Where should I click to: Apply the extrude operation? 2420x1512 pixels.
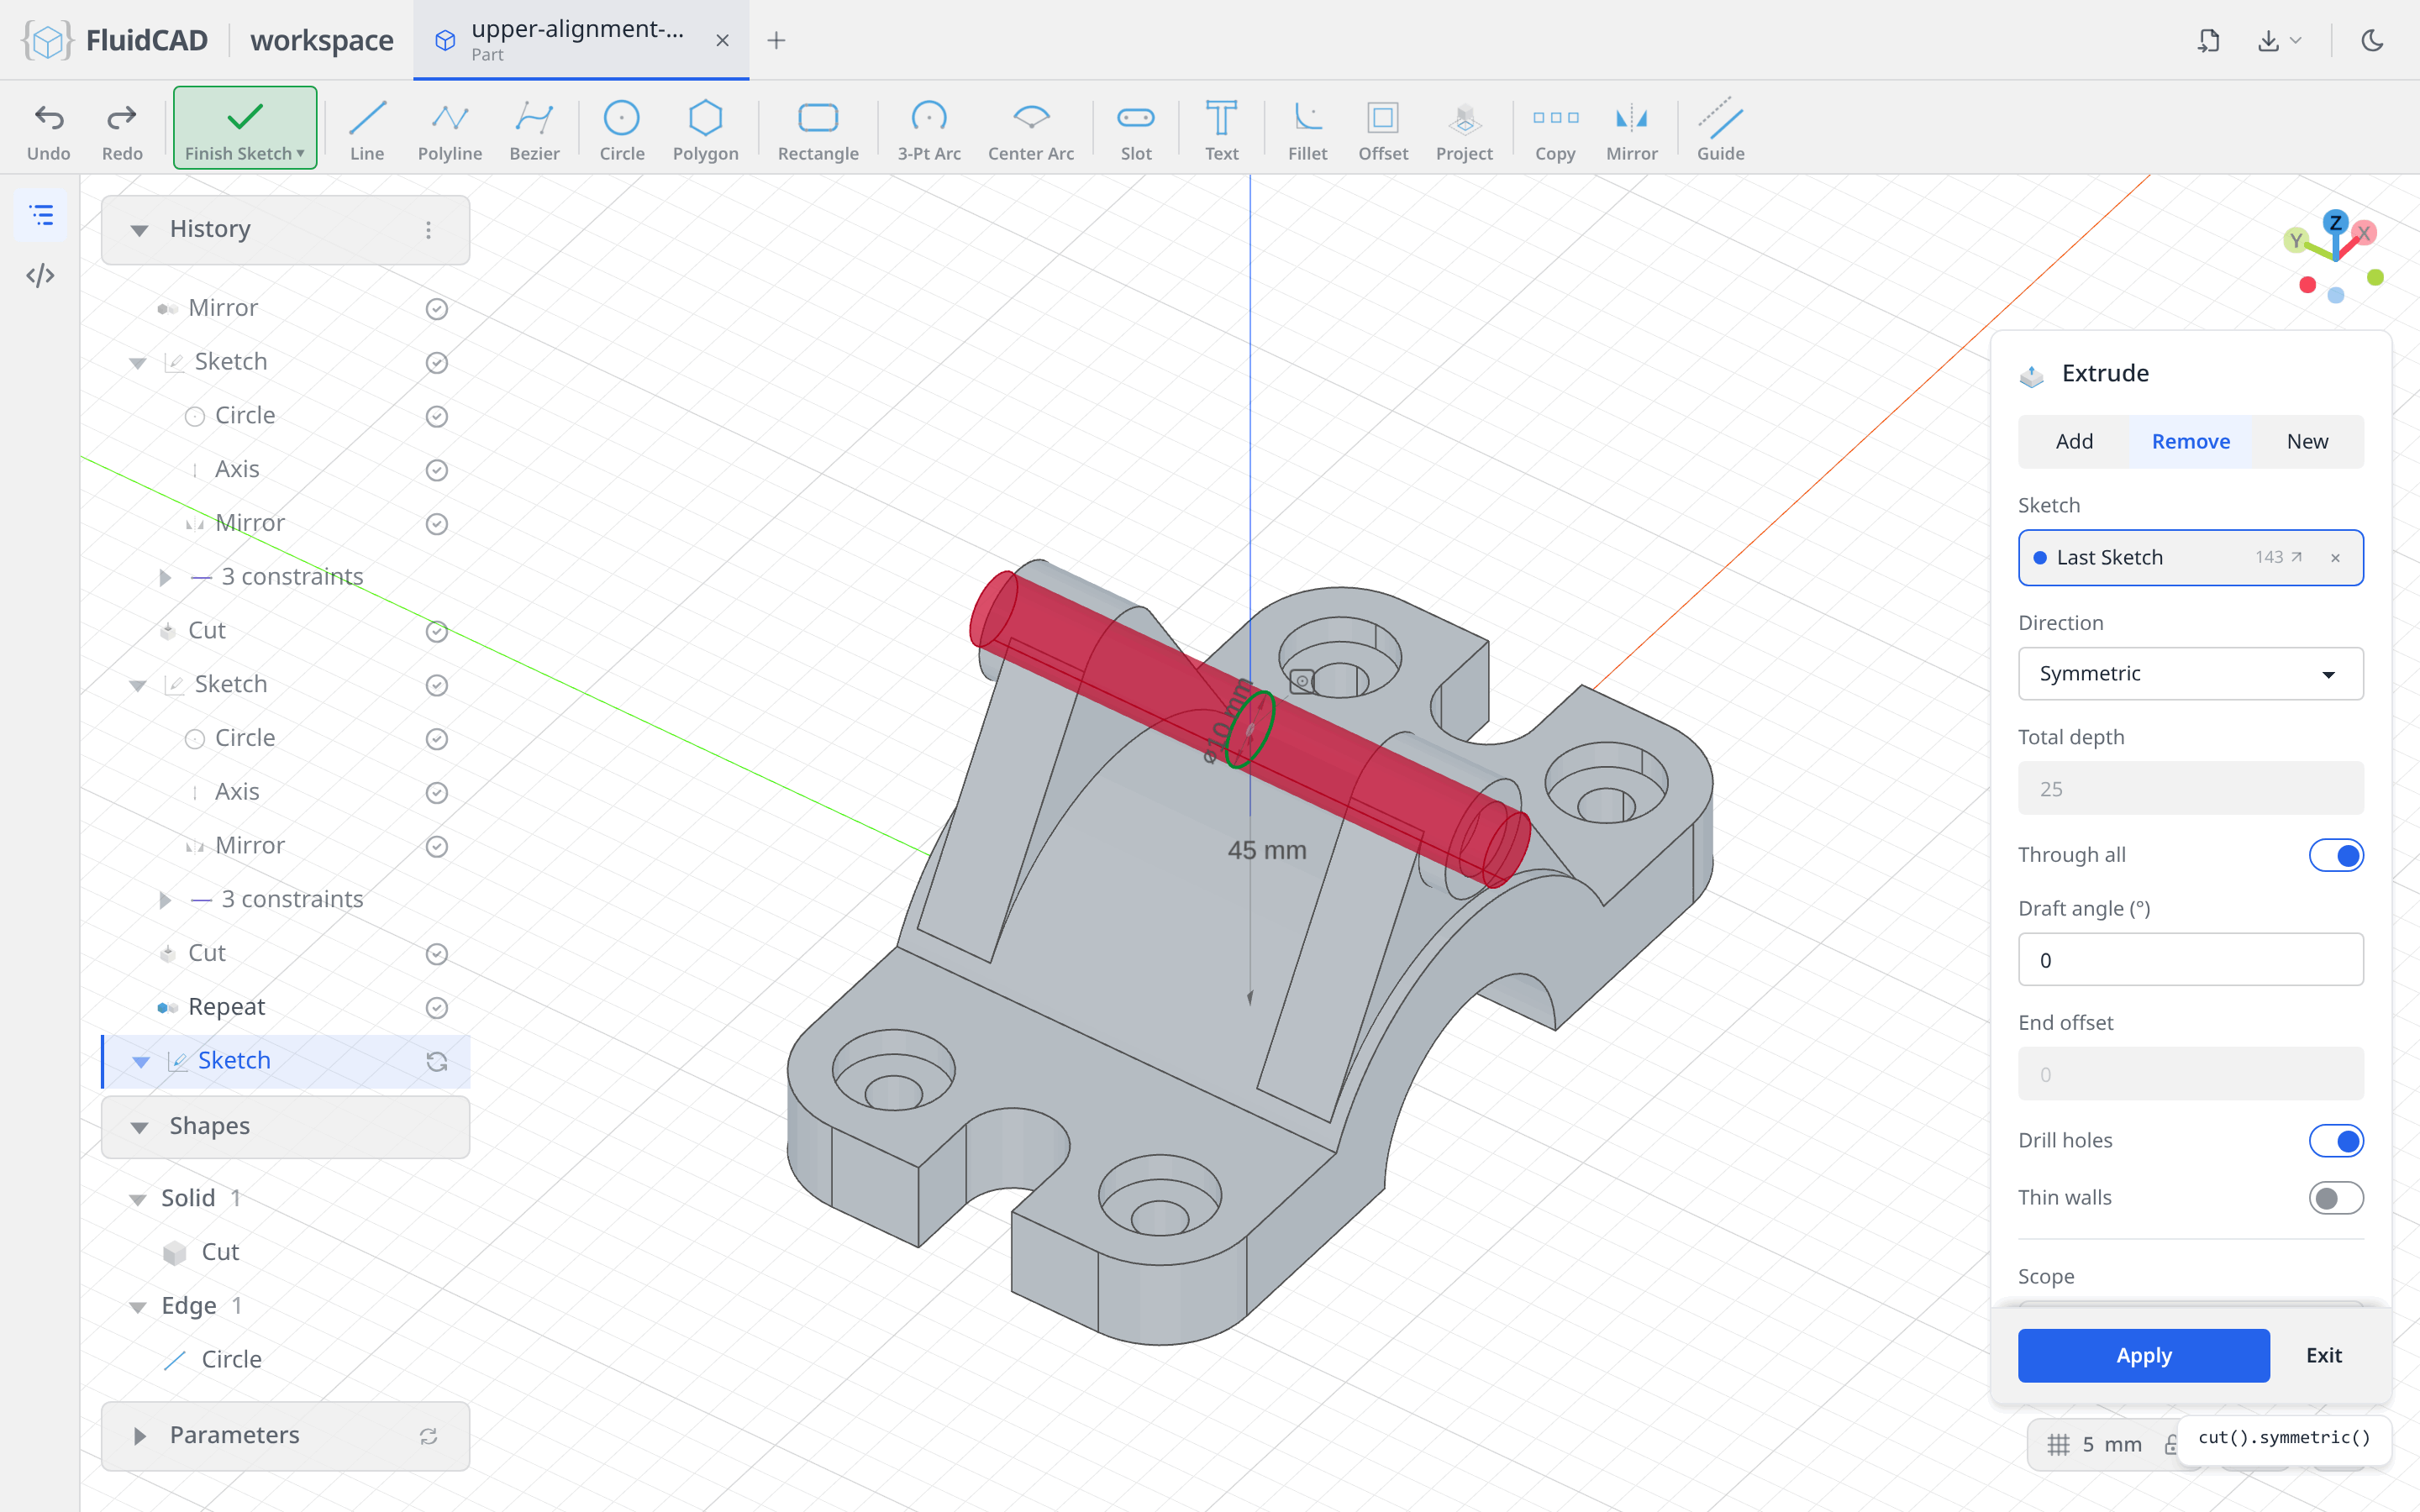2143,1355
